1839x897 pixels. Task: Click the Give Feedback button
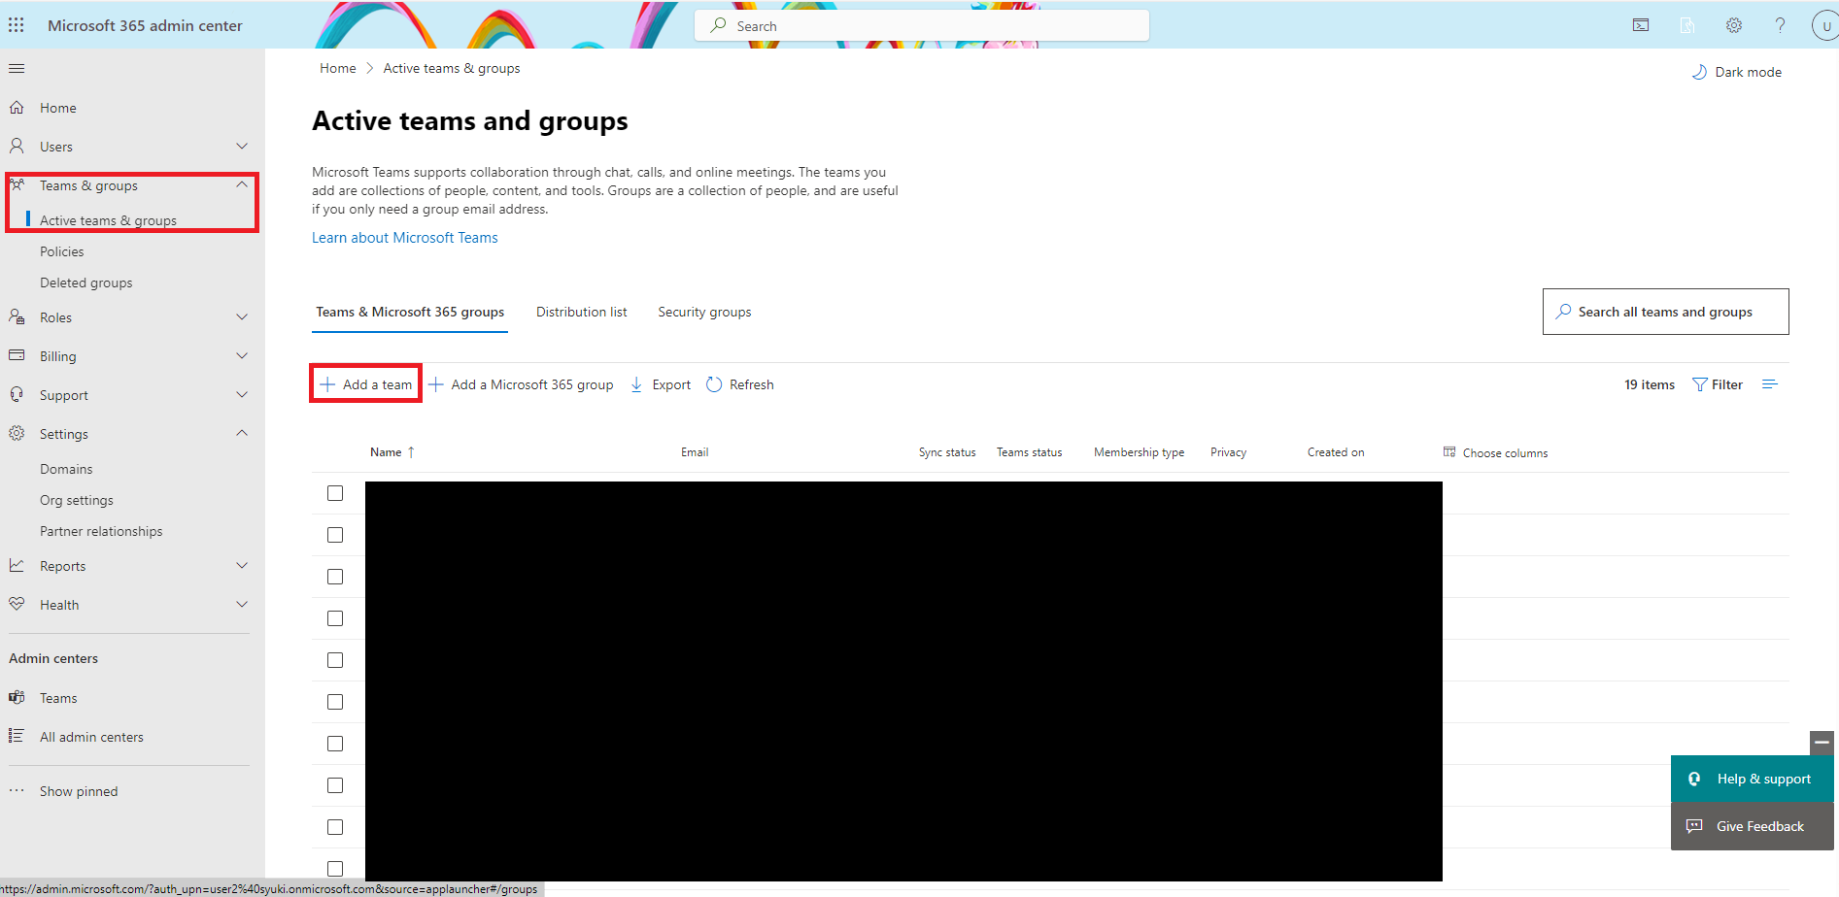(x=1753, y=826)
